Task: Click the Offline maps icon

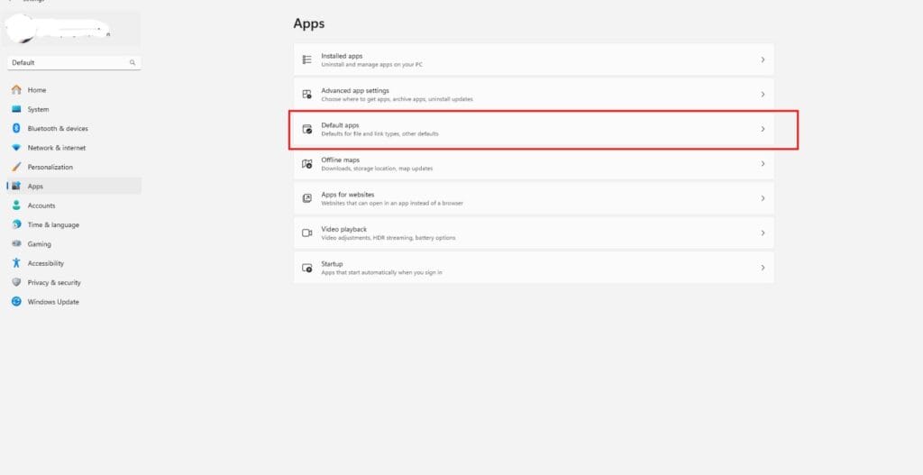Action: 306,164
